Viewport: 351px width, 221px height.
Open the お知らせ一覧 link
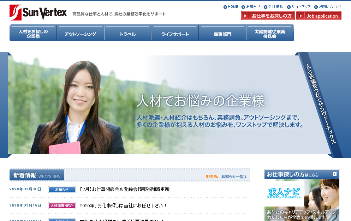tap(234, 177)
